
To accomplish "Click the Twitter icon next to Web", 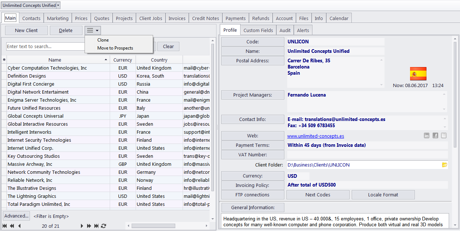I will pyautogui.click(x=444, y=136).
